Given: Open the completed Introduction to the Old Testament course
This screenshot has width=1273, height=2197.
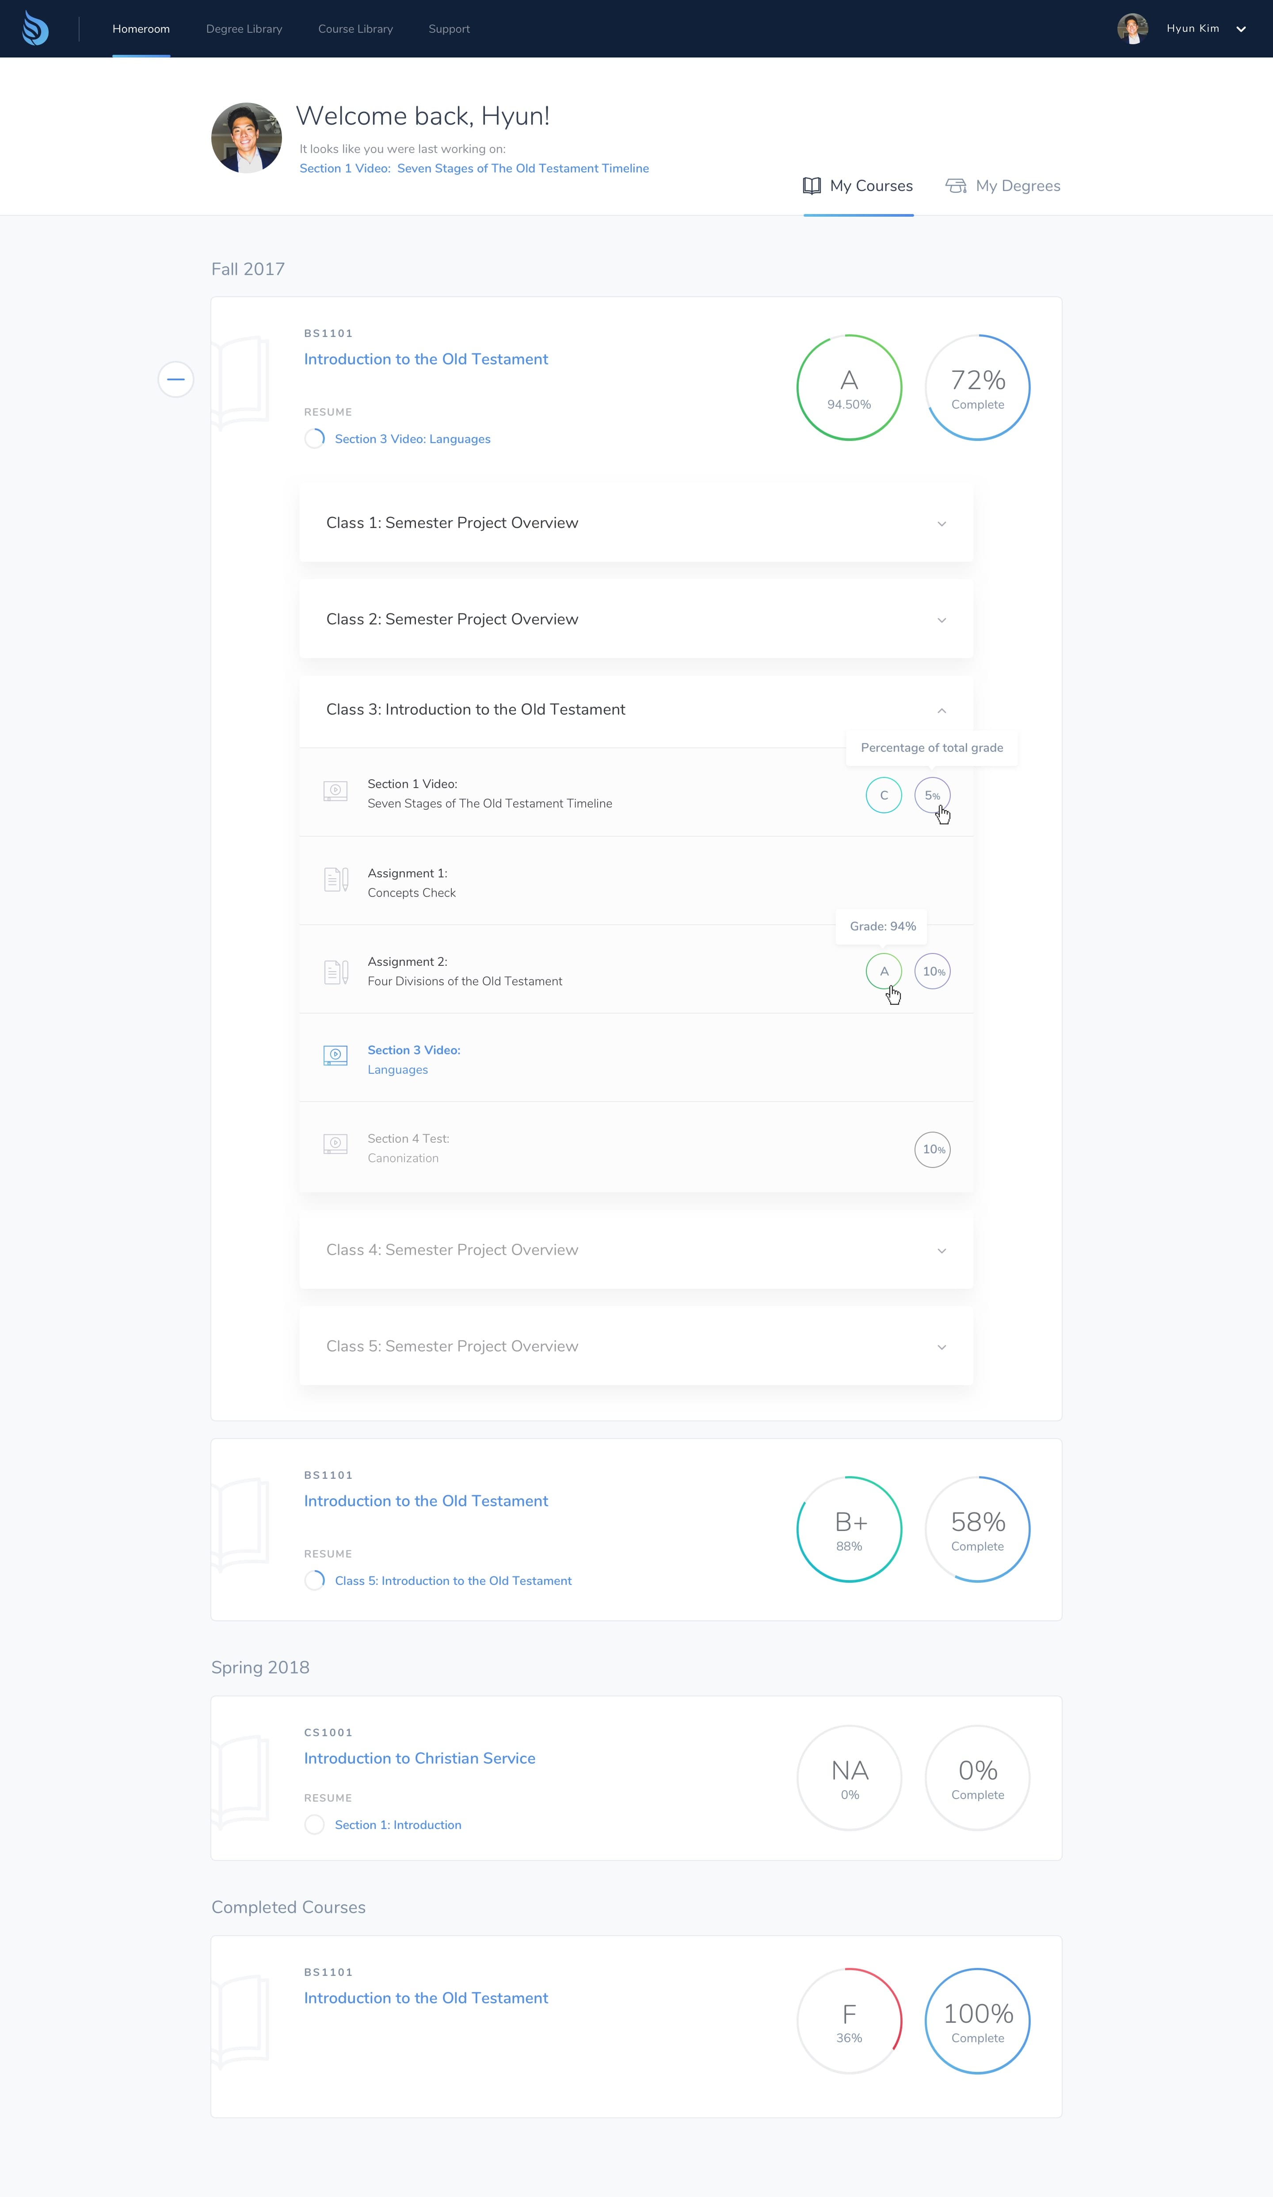Looking at the screenshot, I should (x=426, y=1998).
